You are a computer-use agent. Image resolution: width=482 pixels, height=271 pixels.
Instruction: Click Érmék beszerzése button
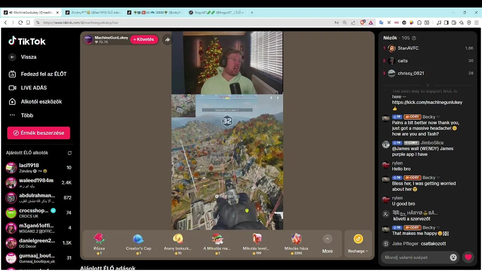tap(38, 133)
